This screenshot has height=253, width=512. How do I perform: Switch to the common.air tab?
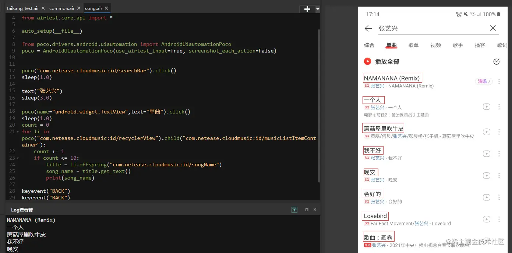point(62,8)
